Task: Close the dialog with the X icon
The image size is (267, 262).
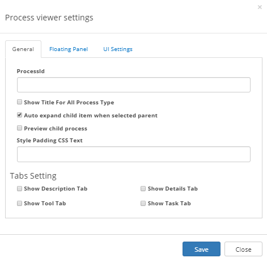Action: click(x=260, y=7)
